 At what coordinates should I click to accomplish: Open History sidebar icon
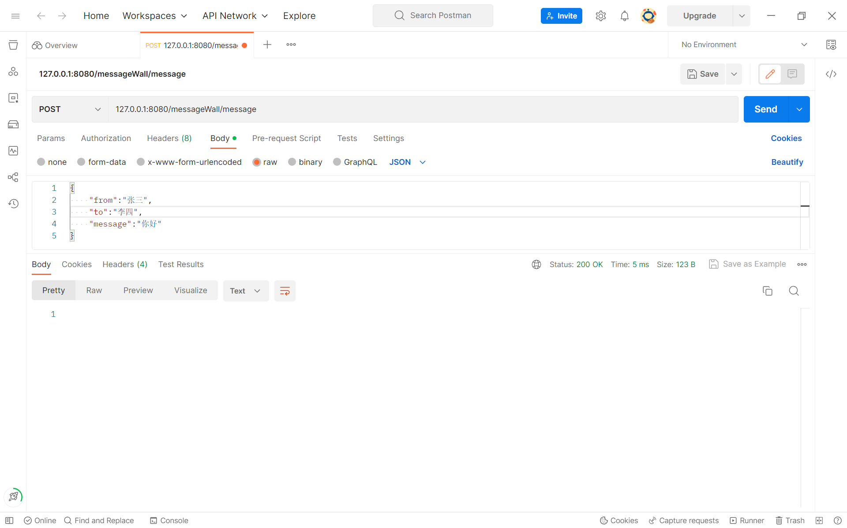click(13, 204)
